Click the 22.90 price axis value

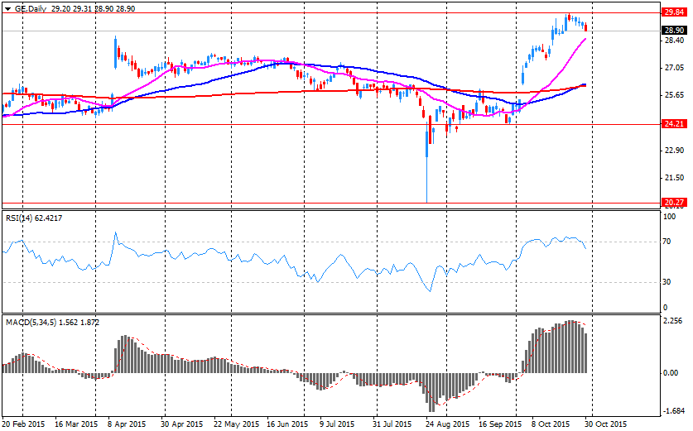(674, 151)
